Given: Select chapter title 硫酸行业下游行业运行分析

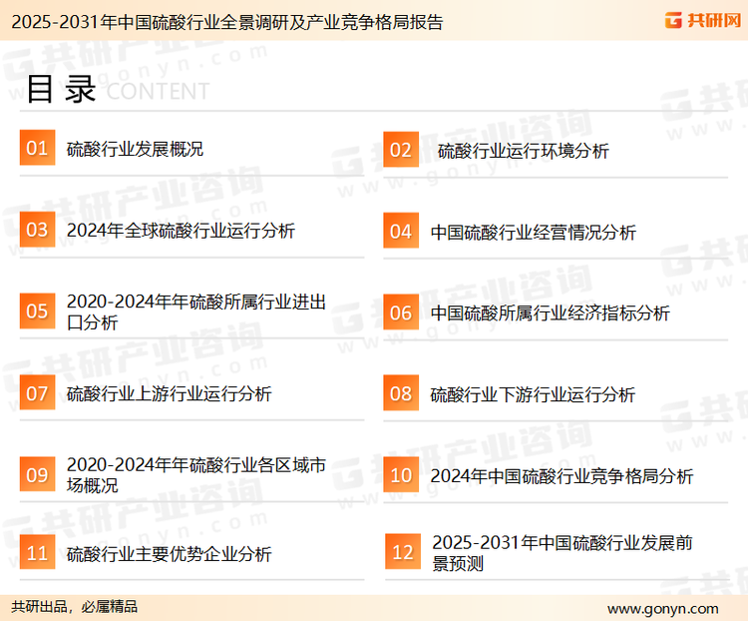Looking at the screenshot, I should pos(533,395).
